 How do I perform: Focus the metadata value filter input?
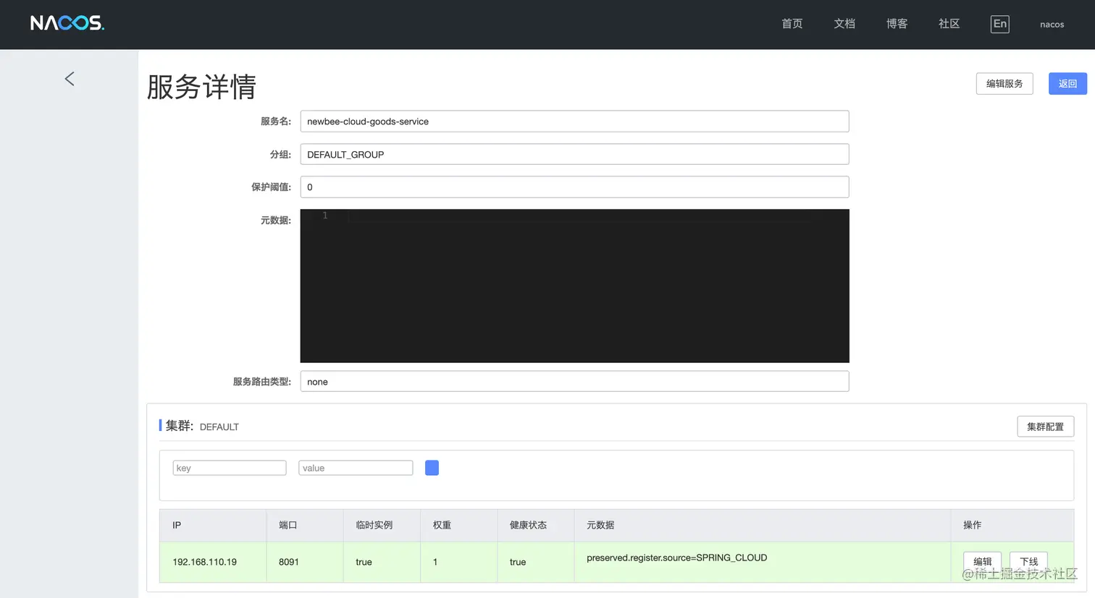point(356,468)
